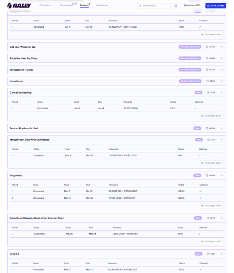Click the Jun 6 start date cell
The height and width of the screenshot is (273, 234).
(77, 108)
